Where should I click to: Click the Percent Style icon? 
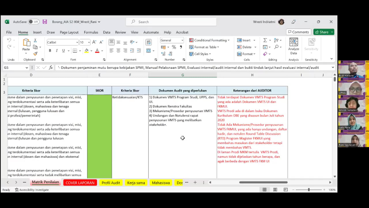(x=174, y=47)
